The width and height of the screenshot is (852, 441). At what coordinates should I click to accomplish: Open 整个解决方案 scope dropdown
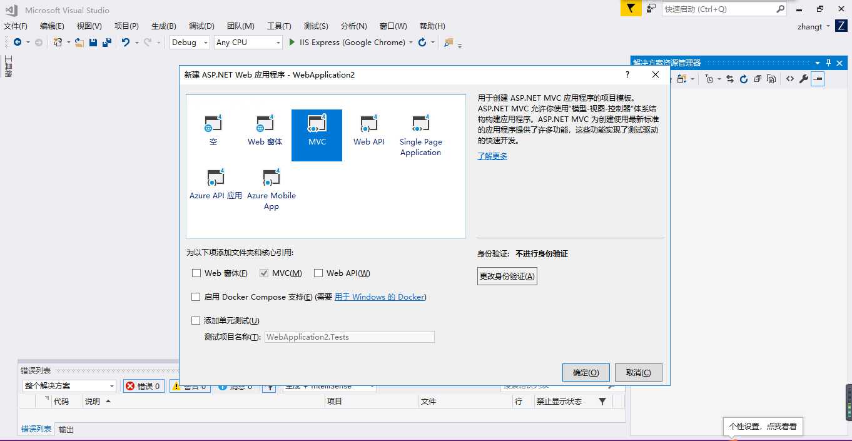[x=69, y=386]
